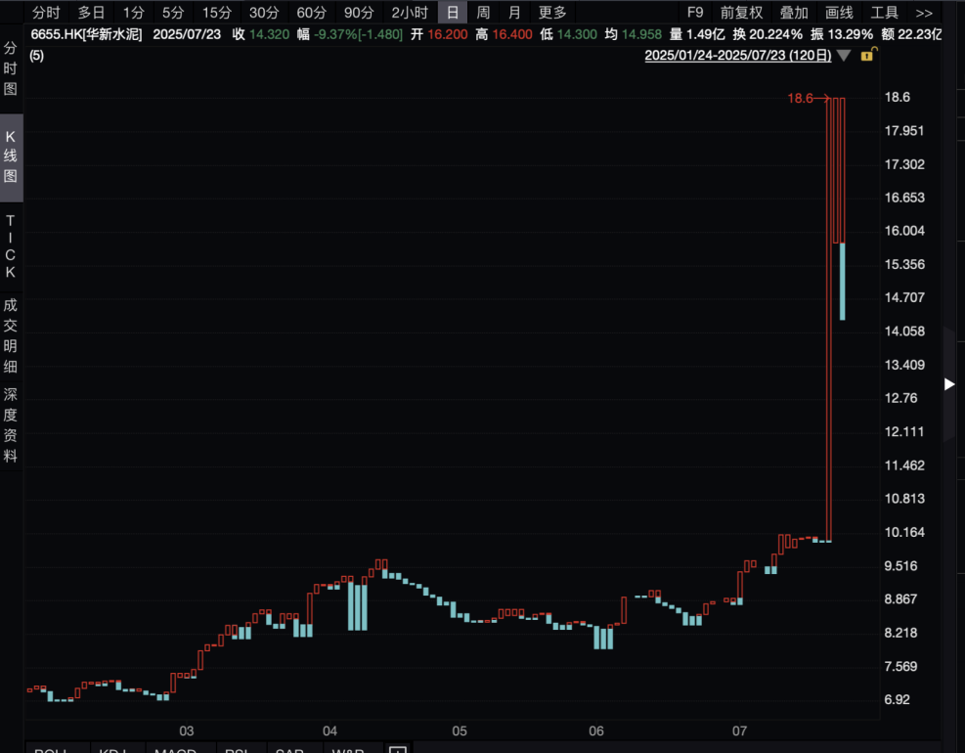Open the 成交明细 side tab
965x753 pixels.
tap(11, 335)
